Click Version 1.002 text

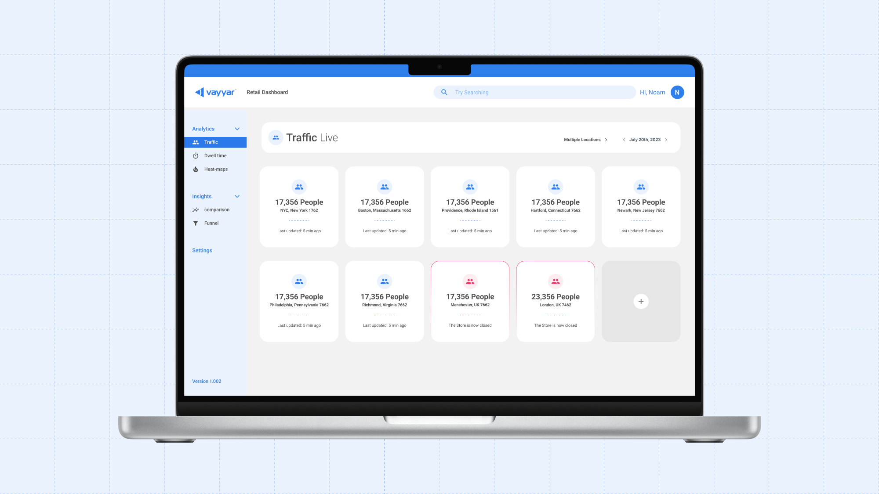[207, 381]
